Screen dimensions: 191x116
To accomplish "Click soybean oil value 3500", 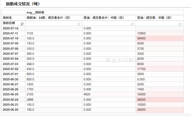I will pos(141,74).
